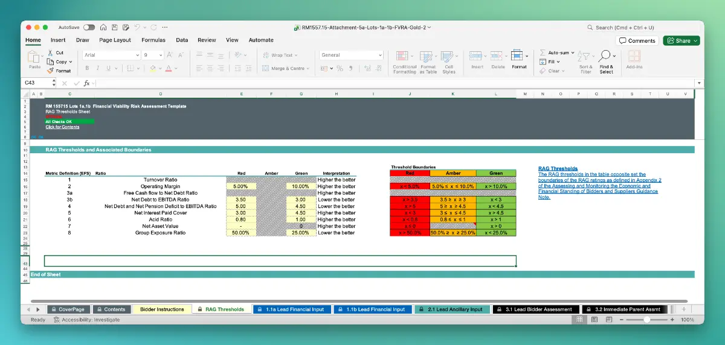Viewport: 725px width, 345px height.
Task: Click the Insert Function fx icon
Action: click(x=86, y=83)
